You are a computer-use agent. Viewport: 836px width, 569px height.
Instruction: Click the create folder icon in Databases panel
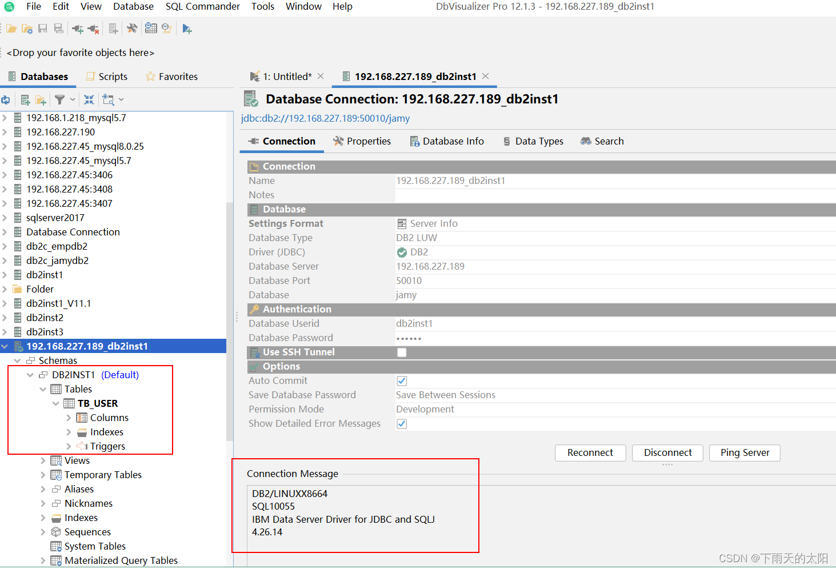pyautogui.click(x=41, y=100)
